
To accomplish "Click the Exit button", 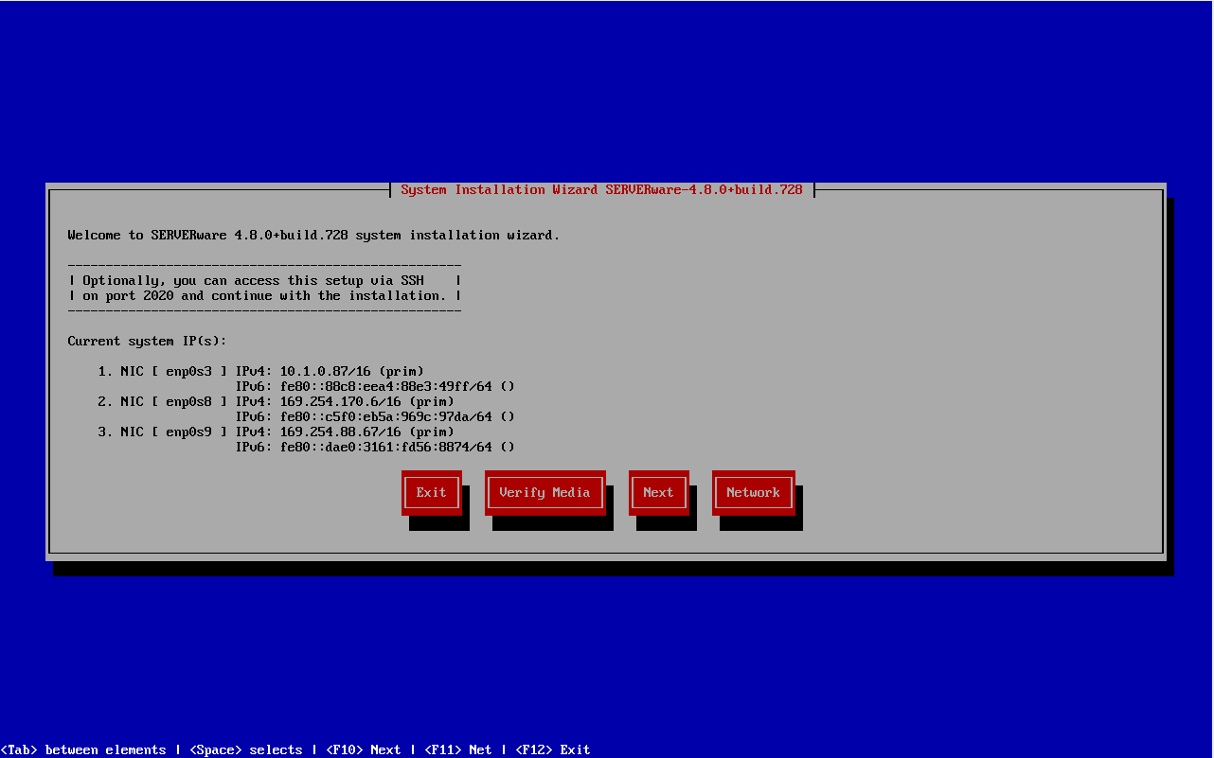I will pos(432,492).
